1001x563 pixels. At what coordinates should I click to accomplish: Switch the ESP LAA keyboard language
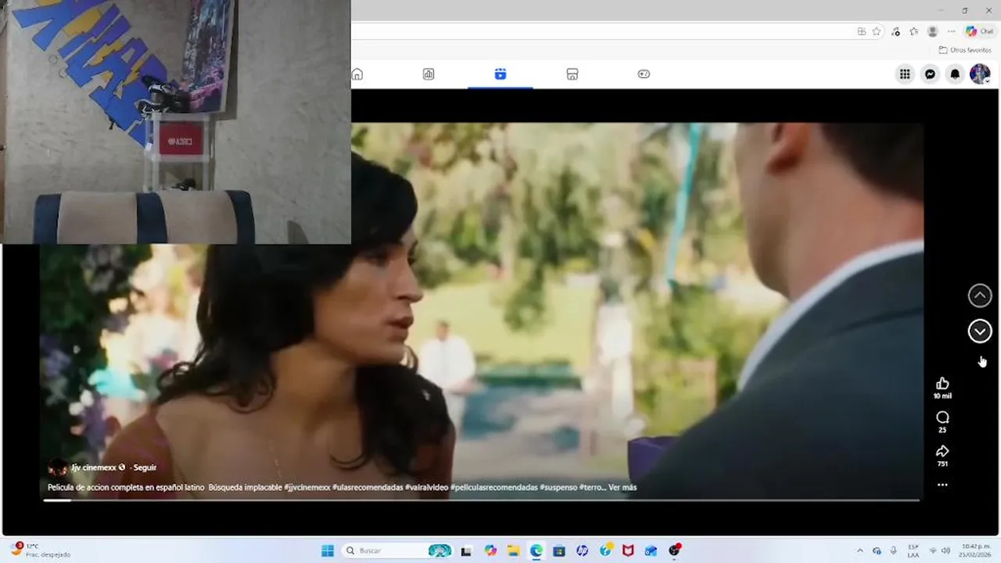[x=913, y=550]
